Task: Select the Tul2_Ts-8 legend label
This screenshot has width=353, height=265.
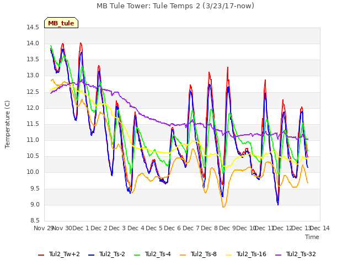Action: coord(204,254)
